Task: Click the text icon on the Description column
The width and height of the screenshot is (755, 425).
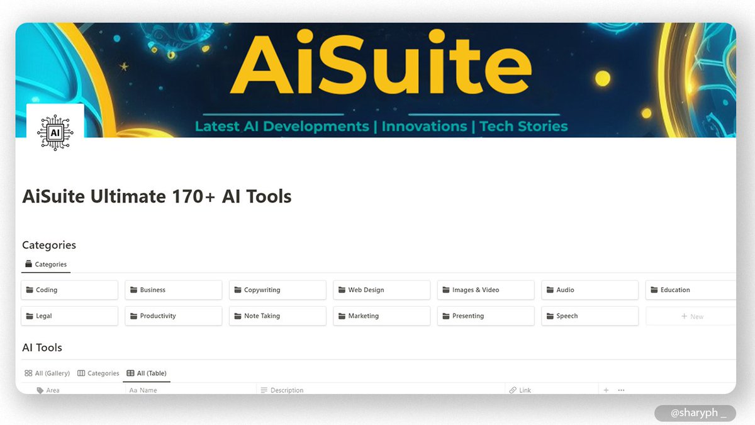Action: (x=263, y=390)
